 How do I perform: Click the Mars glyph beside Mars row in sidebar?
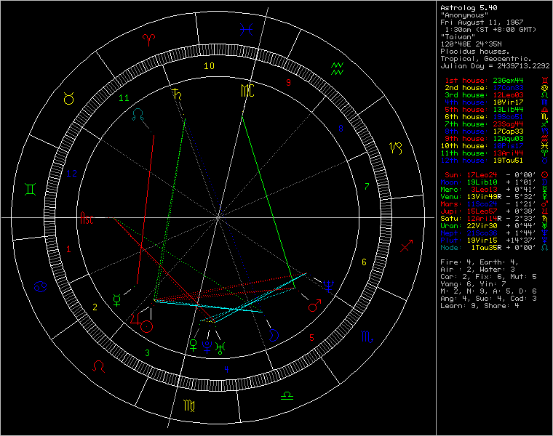coord(544,204)
